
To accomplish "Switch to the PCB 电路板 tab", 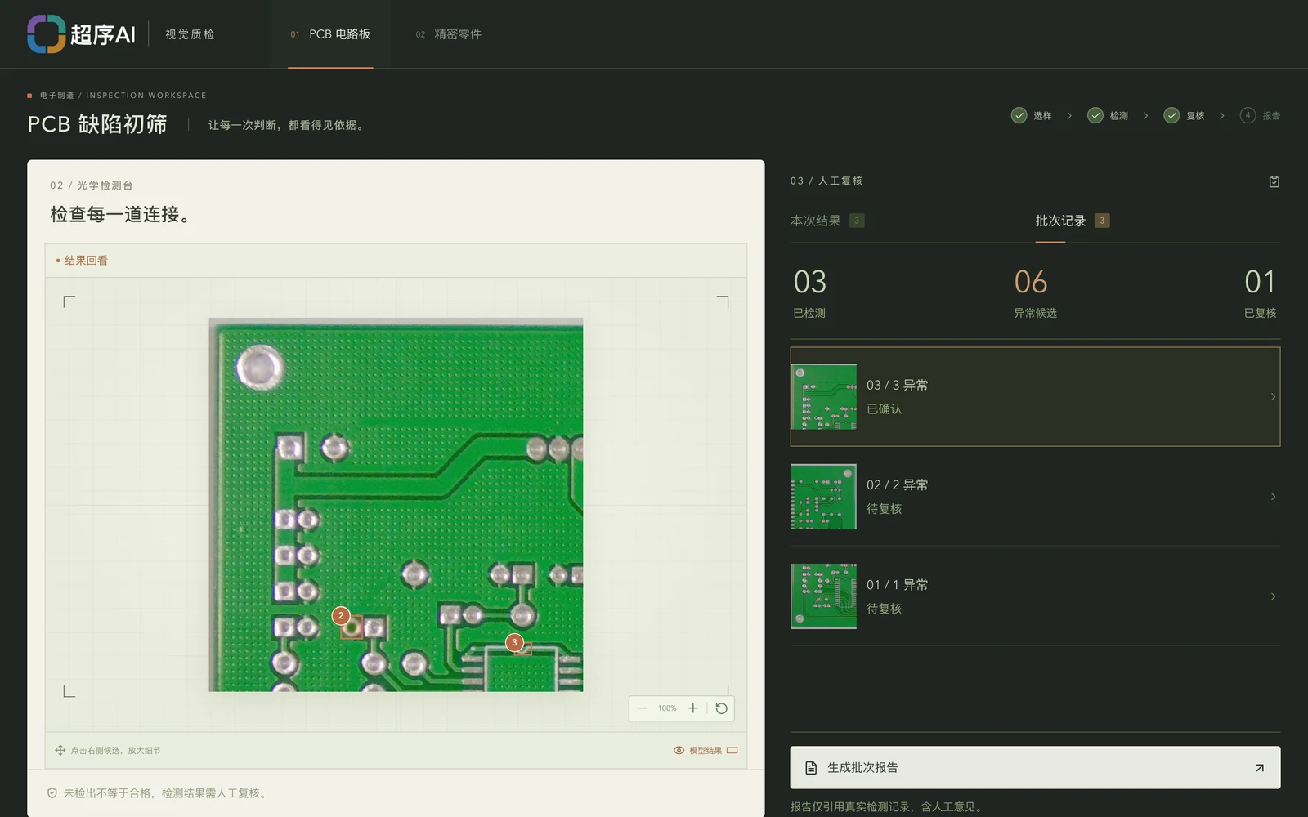I will [x=330, y=34].
